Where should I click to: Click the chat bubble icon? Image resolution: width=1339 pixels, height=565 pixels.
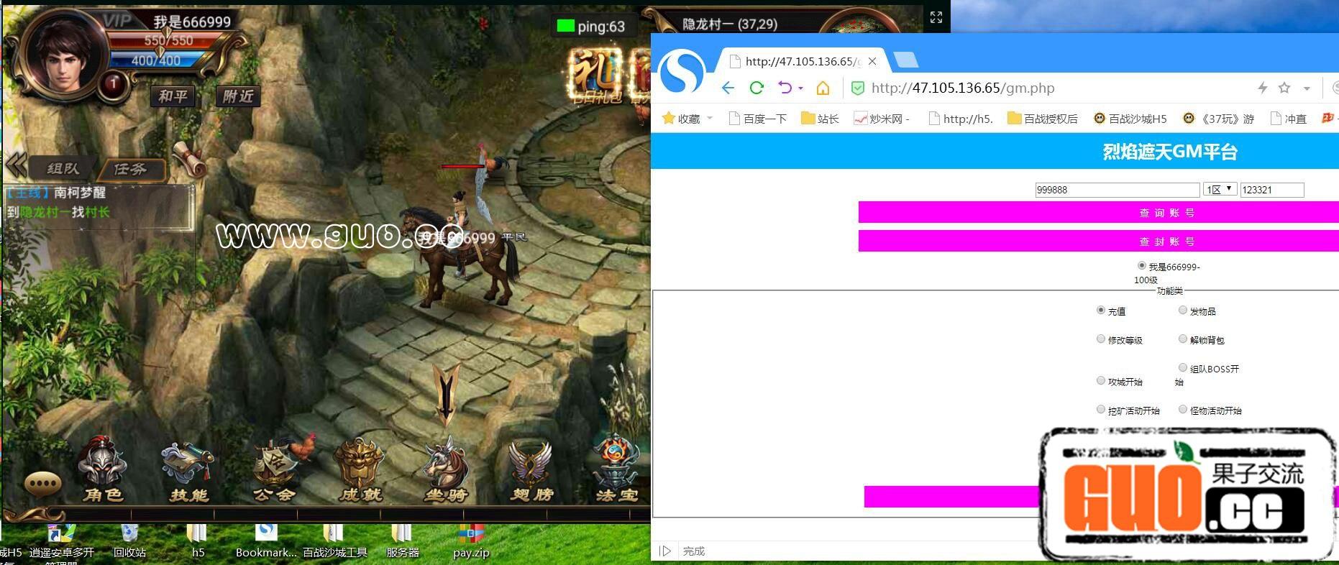pos(42,484)
